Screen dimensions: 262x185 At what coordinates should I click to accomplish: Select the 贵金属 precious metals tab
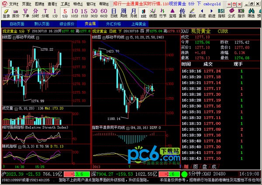pyautogui.click(x=90, y=24)
